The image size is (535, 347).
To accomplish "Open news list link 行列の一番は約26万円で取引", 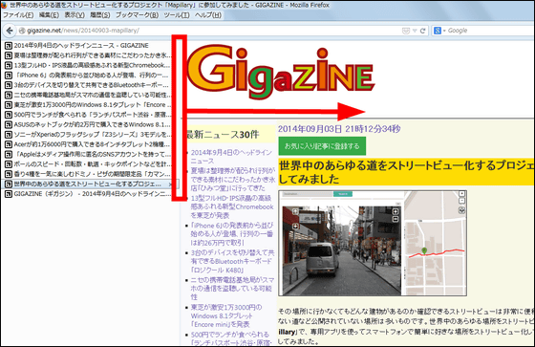I will [232, 234].
